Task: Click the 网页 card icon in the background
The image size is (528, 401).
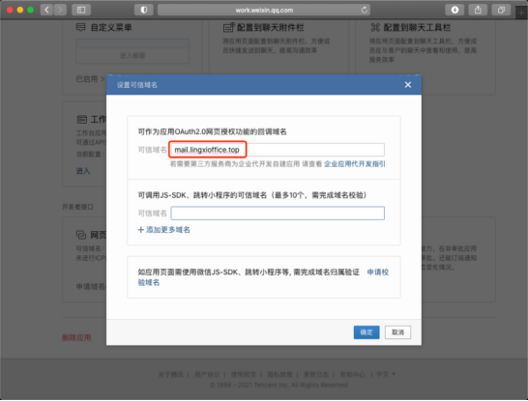Action: [x=81, y=235]
